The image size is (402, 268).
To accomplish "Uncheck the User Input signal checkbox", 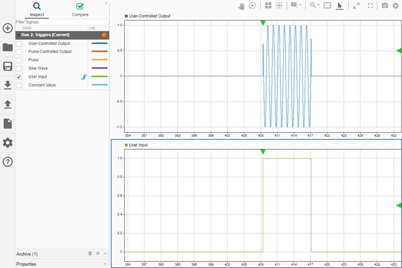I will 19,77.
